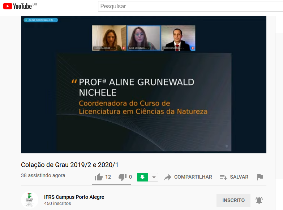Image resolution: width=283 pixels, height=210 pixels.
Task: Click the Compartilhar share arrow icon
Action: click(168, 177)
